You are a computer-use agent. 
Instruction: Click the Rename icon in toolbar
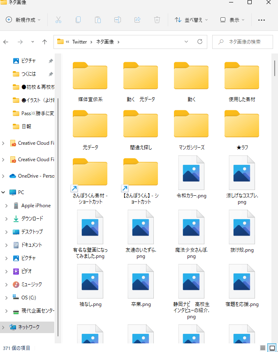(118, 20)
